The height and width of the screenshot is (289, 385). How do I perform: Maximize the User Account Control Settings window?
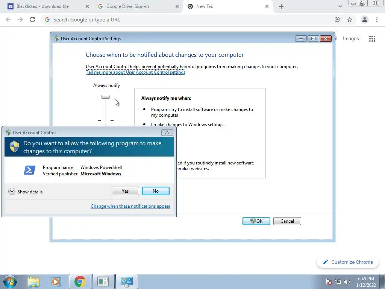point(313,39)
